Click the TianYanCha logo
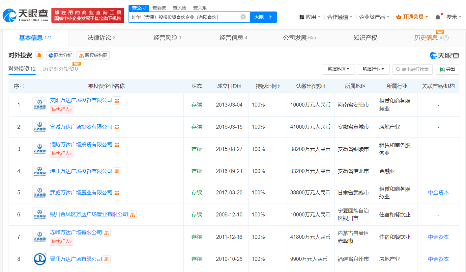This screenshot has width=466, height=272. 25,15
